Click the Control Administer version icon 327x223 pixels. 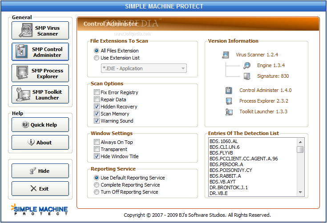[229, 90]
